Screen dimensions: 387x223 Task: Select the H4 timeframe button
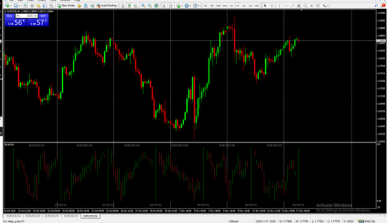pos(237,6)
